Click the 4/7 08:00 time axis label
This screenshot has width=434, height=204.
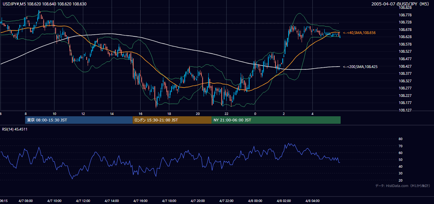26,201
